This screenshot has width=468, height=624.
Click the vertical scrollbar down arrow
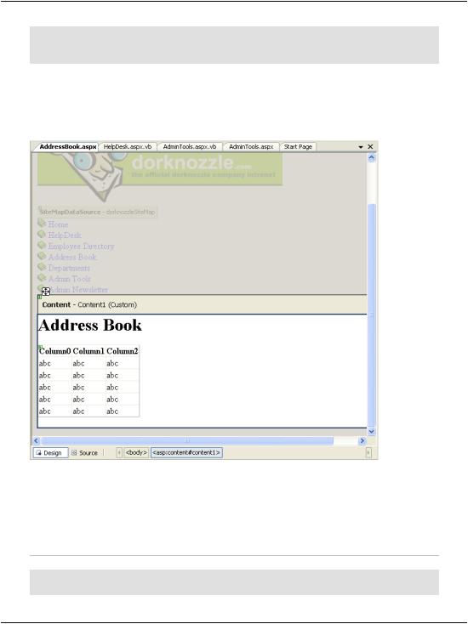click(x=371, y=431)
